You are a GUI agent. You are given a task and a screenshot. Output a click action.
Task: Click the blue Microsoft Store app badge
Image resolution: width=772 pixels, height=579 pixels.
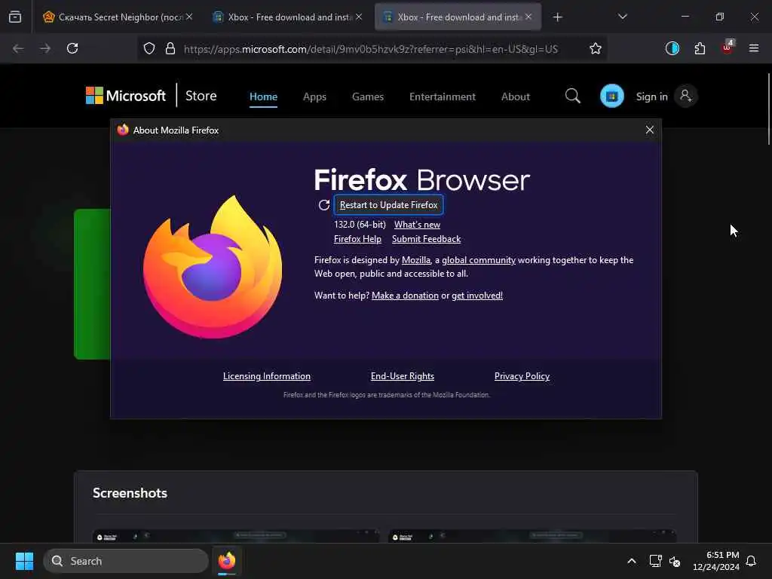pos(612,96)
